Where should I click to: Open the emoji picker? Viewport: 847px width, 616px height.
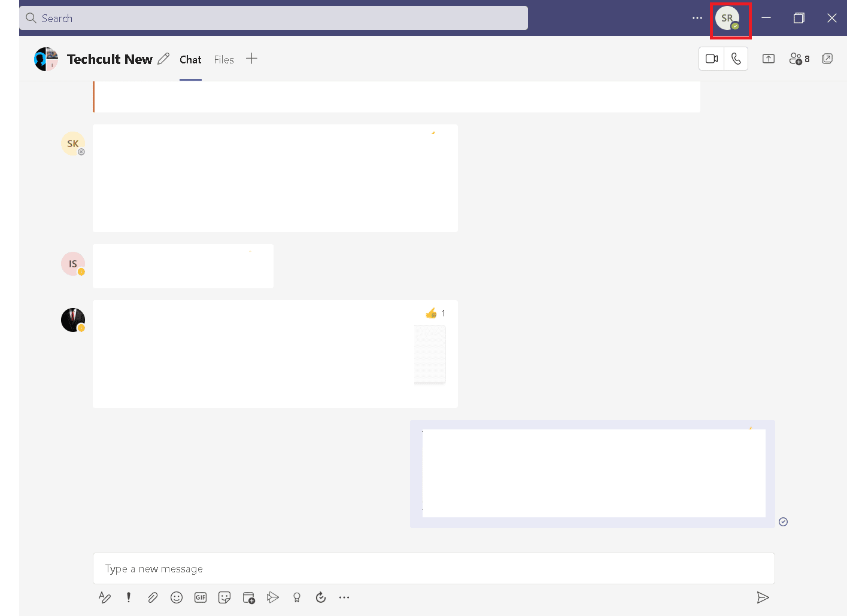point(177,597)
